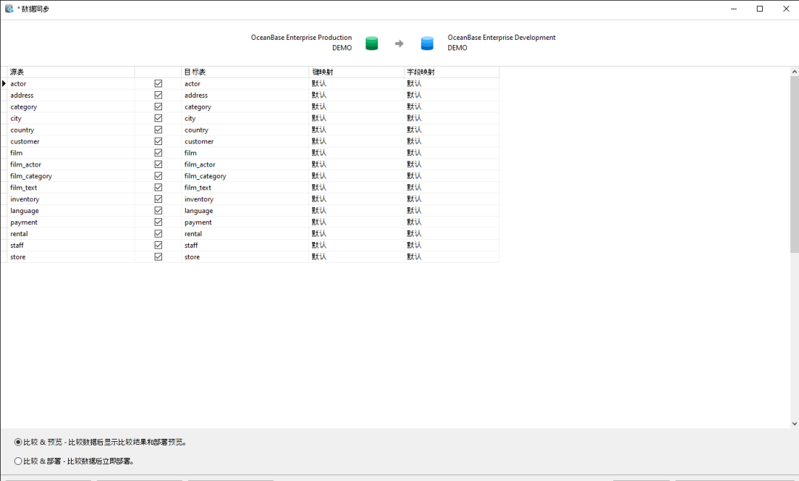Image resolution: width=799 pixels, height=481 pixels.
Task: Close the 数据同步 window
Action: 786,9
